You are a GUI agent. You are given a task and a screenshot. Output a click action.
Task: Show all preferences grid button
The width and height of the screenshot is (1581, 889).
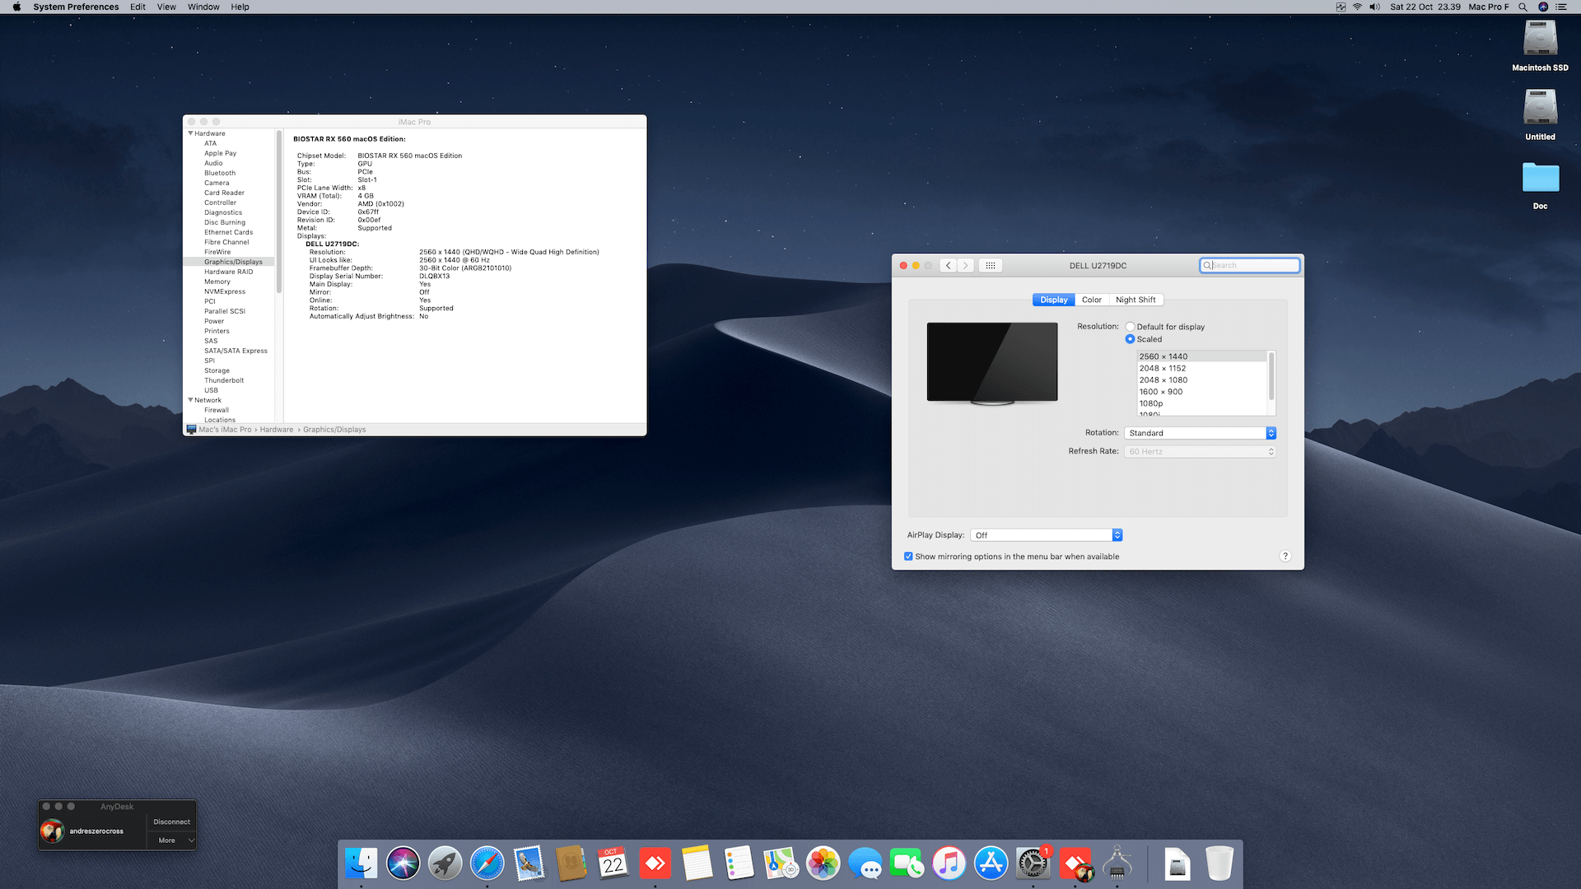(991, 265)
